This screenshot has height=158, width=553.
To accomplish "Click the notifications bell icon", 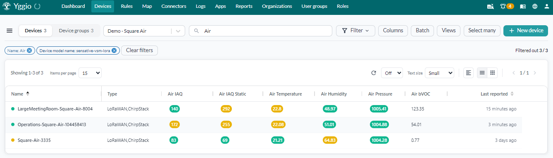I will pos(503,6).
